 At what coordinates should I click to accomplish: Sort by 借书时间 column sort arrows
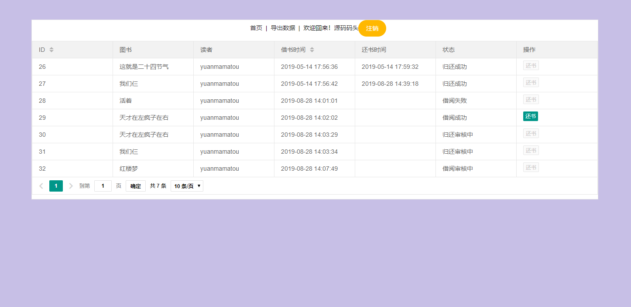click(x=312, y=50)
